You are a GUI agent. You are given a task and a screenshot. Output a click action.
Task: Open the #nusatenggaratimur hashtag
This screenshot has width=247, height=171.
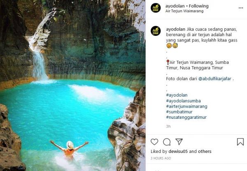186,117
